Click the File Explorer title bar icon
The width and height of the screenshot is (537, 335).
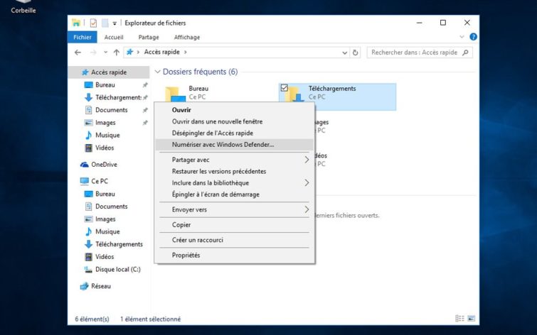(76, 23)
